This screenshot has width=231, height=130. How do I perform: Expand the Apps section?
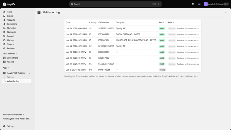(x=6, y=68)
